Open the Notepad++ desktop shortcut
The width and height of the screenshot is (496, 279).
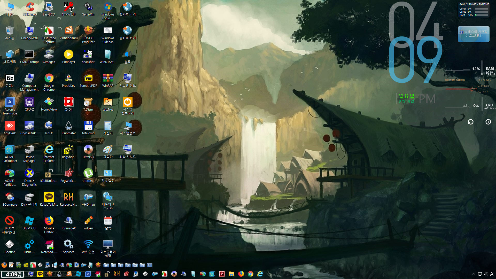coord(49,247)
